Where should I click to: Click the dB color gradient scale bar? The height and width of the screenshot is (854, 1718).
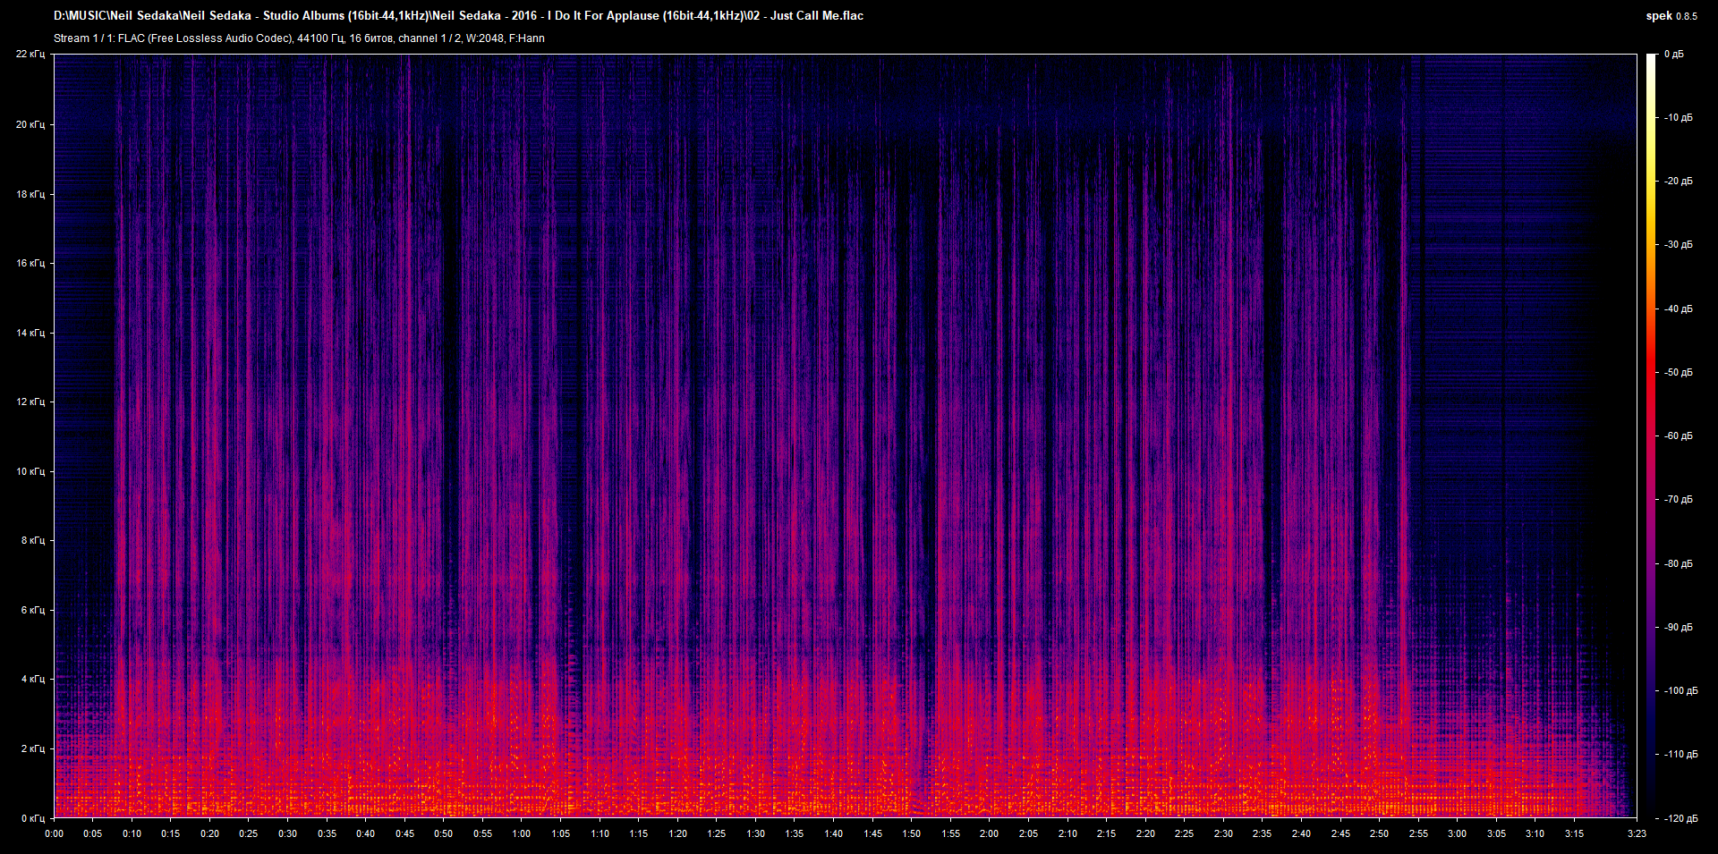point(1651,435)
